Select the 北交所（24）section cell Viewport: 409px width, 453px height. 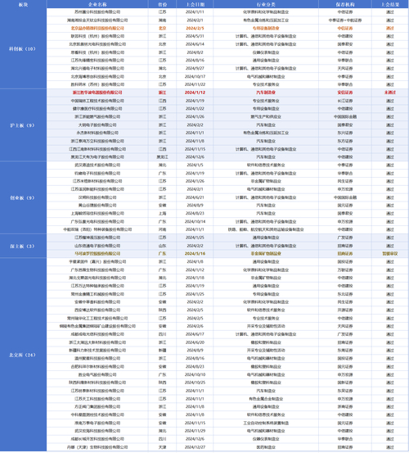23,355
